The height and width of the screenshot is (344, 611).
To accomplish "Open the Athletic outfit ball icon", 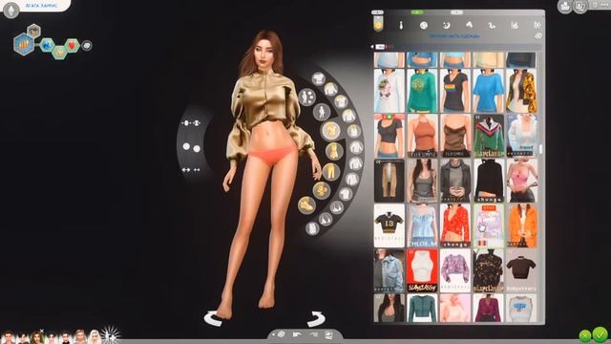I will coord(424,26).
